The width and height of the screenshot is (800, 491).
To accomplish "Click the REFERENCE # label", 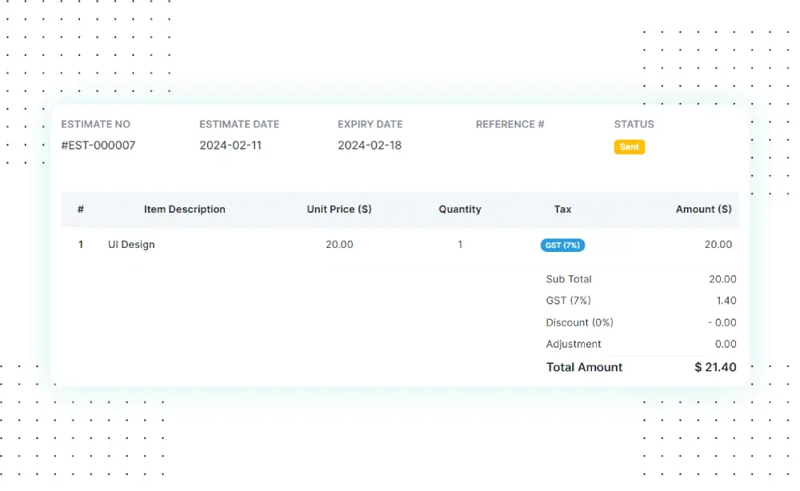I will click(x=510, y=124).
